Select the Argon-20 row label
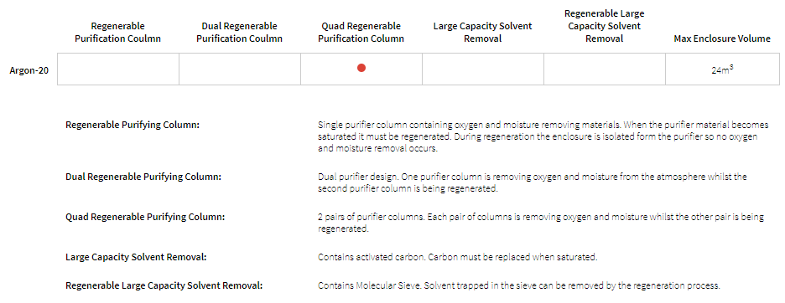Screen dimensions: 785x303 pyautogui.click(x=29, y=70)
